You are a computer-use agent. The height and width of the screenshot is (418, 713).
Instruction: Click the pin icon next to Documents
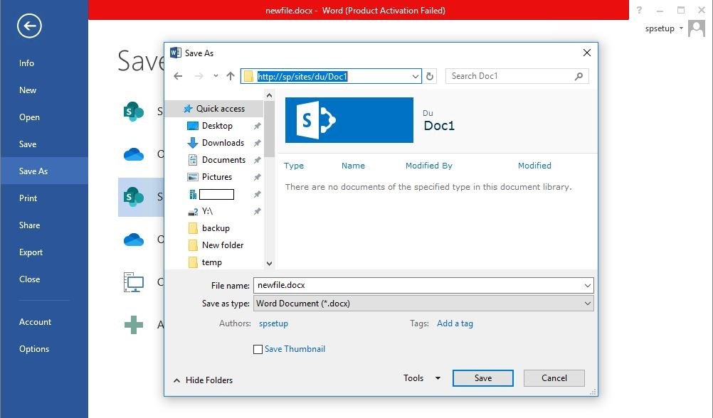258,160
